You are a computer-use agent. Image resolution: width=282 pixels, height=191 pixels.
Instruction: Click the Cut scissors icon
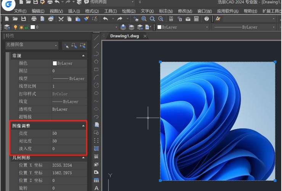[x=61, y=19]
